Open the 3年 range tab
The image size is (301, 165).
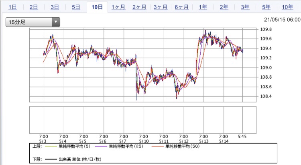point(245,7)
